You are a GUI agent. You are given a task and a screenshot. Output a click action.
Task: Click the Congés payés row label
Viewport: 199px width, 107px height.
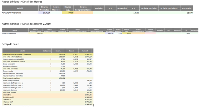(8, 71)
